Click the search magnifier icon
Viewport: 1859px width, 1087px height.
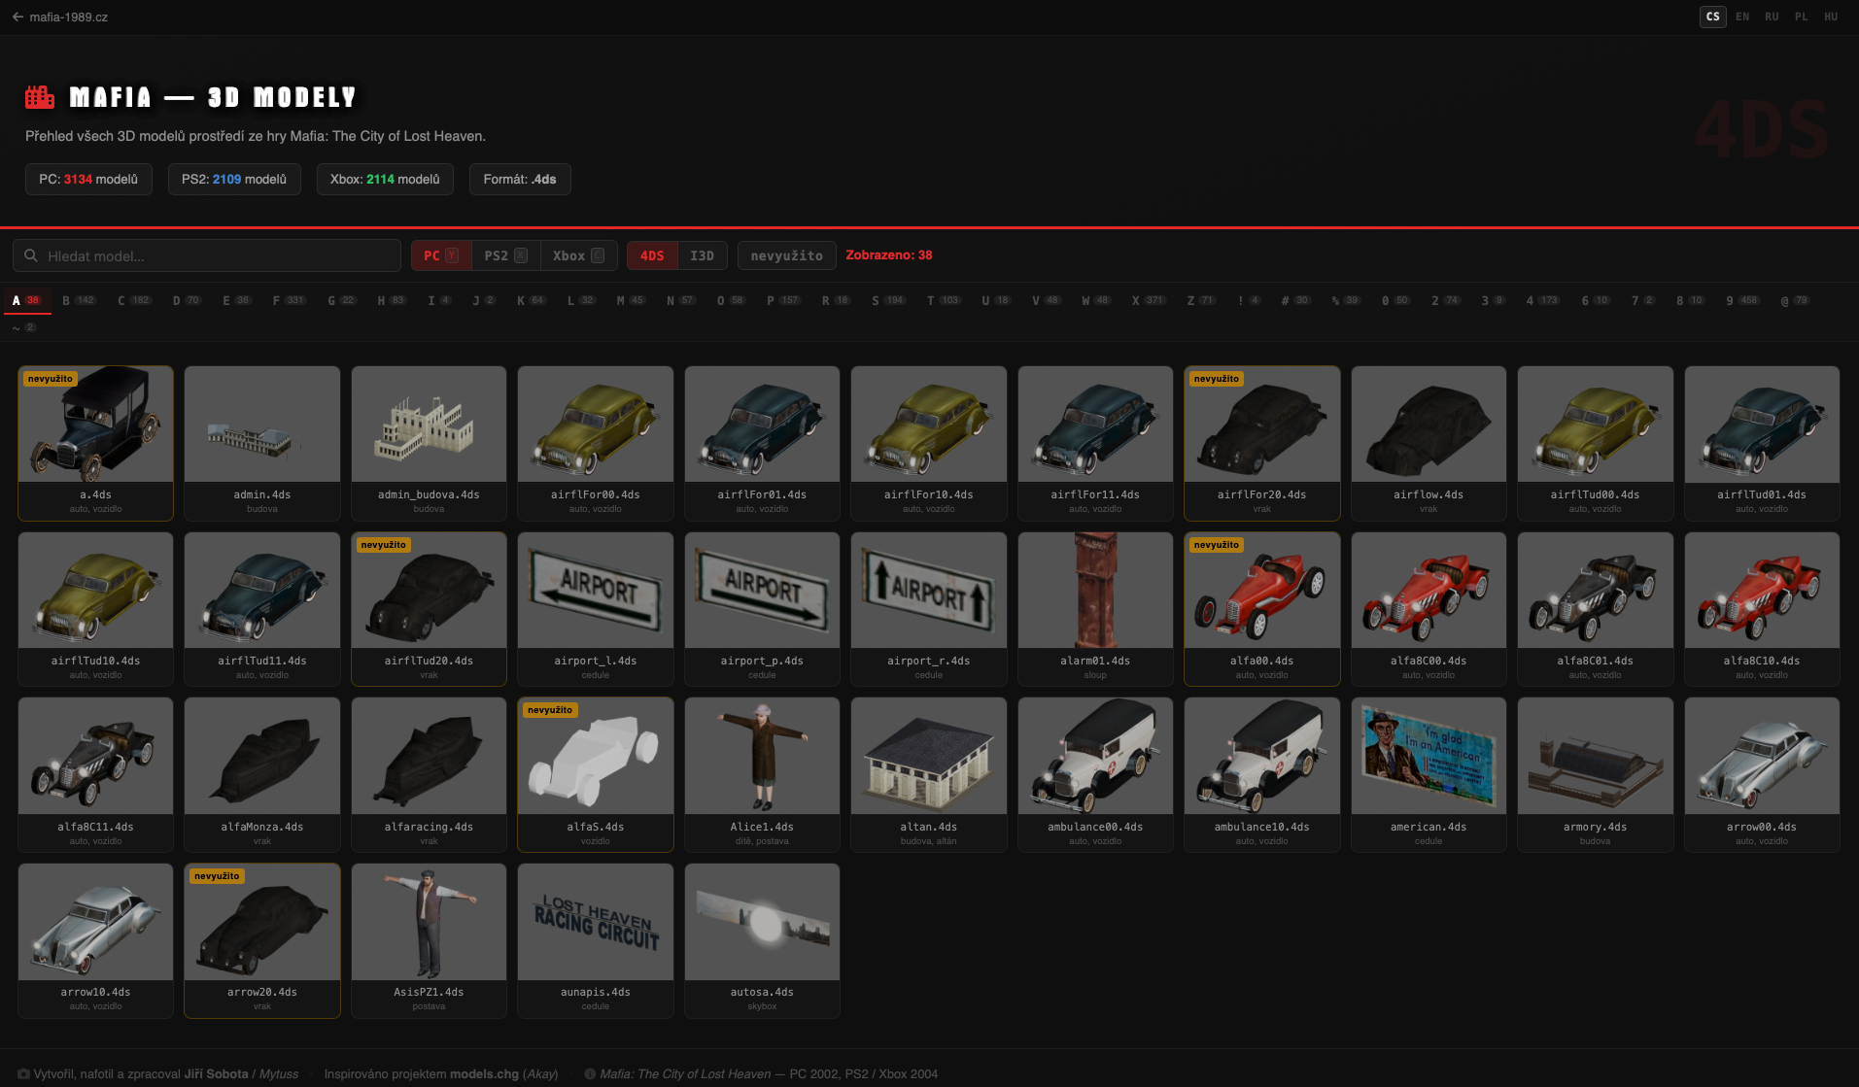click(31, 255)
